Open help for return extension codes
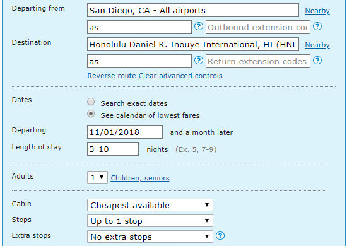The image size is (347, 246). click(x=317, y=61)
